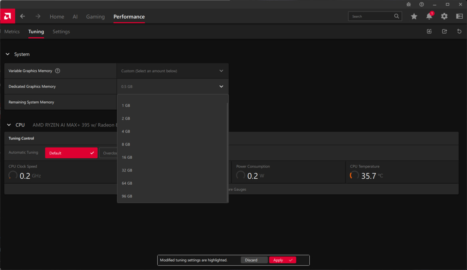Image resolution: width=467 pixels, height=270 pixels.
Task: Click Remaining System Memory label
Action: pos(31,102)
